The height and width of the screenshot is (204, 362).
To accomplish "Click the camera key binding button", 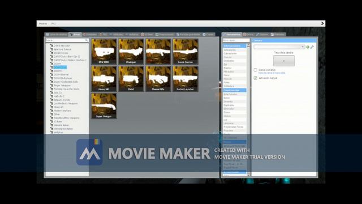I will coord(284,61).
